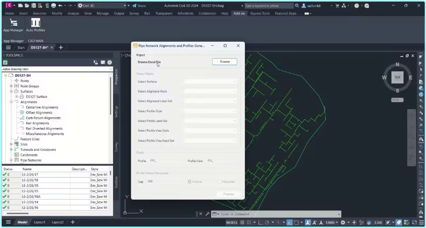
Task: Toggle the drawing grid display in status bar
Action: [x=242, y=223]
